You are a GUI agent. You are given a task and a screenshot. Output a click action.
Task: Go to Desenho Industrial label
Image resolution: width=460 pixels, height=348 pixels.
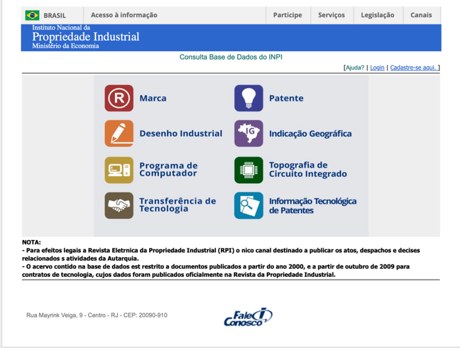point(181,134)
